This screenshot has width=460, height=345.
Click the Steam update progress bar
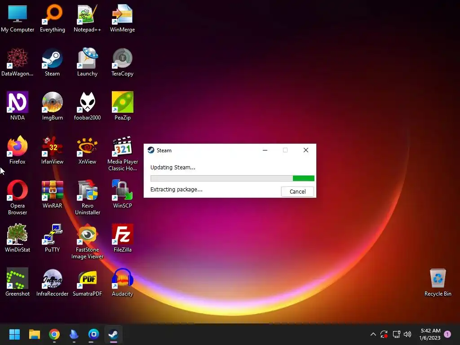click(232, 178)
